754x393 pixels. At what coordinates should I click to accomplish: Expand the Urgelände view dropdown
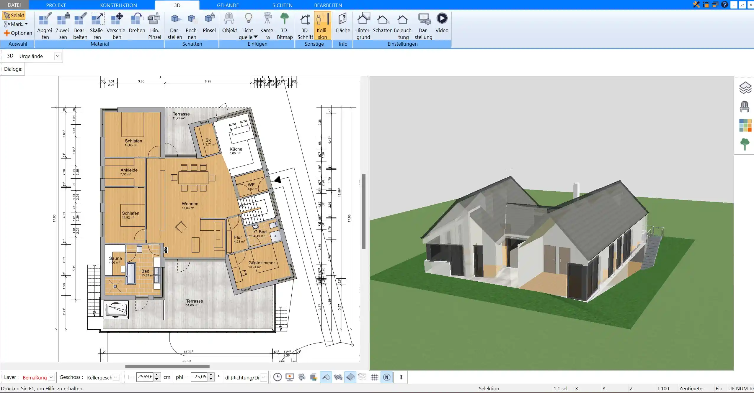pyautogui.click(x=58, y=56)
